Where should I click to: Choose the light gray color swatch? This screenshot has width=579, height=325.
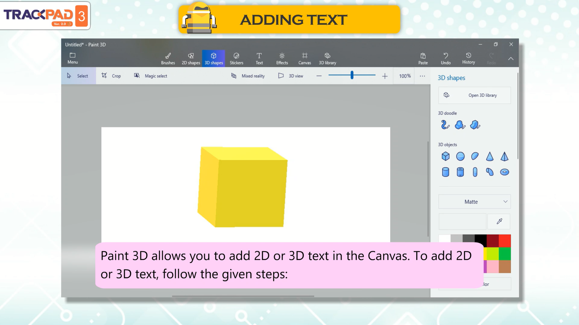pyautogui.click(x=456, y=238)
